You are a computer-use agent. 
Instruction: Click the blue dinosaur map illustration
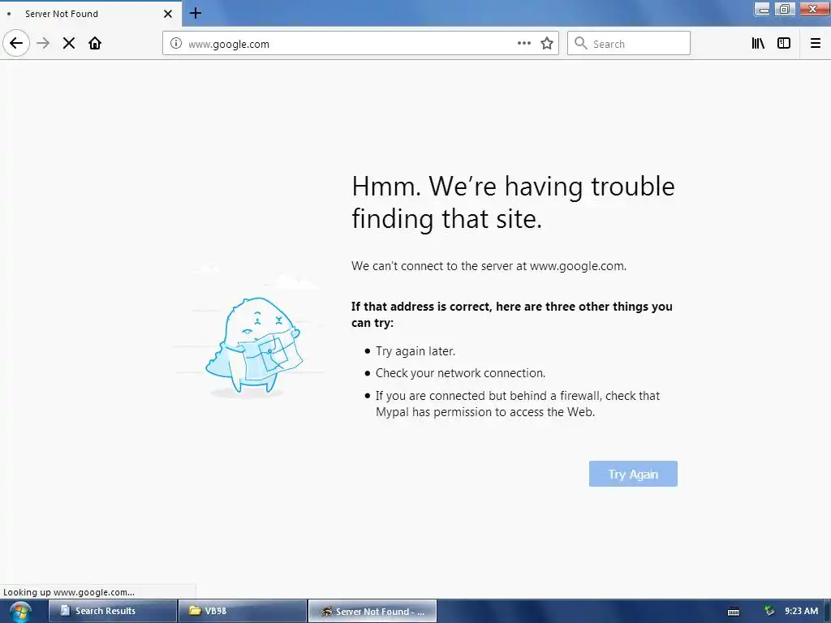point(254,346)
